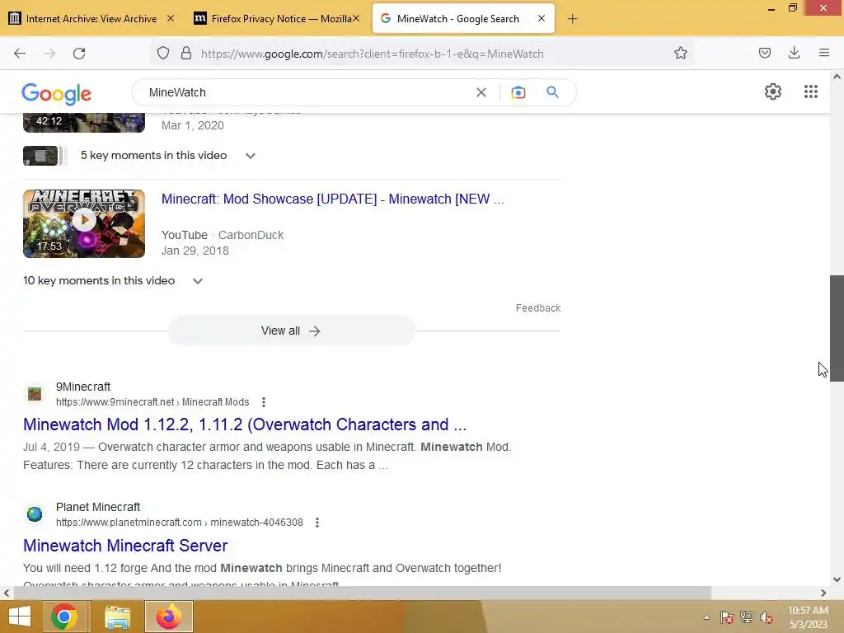
Task: Go to Google homepage via logo
Action: click(57, 94)
